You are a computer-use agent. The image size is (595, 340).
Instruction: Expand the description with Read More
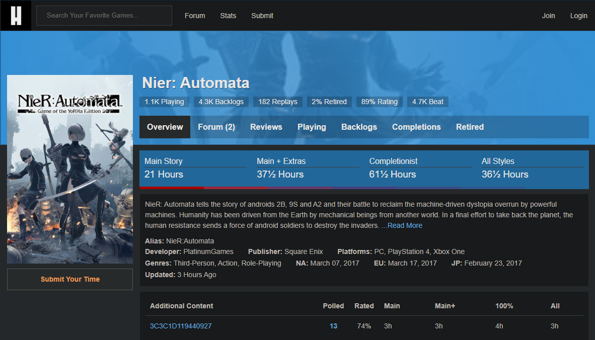point(402,226)
